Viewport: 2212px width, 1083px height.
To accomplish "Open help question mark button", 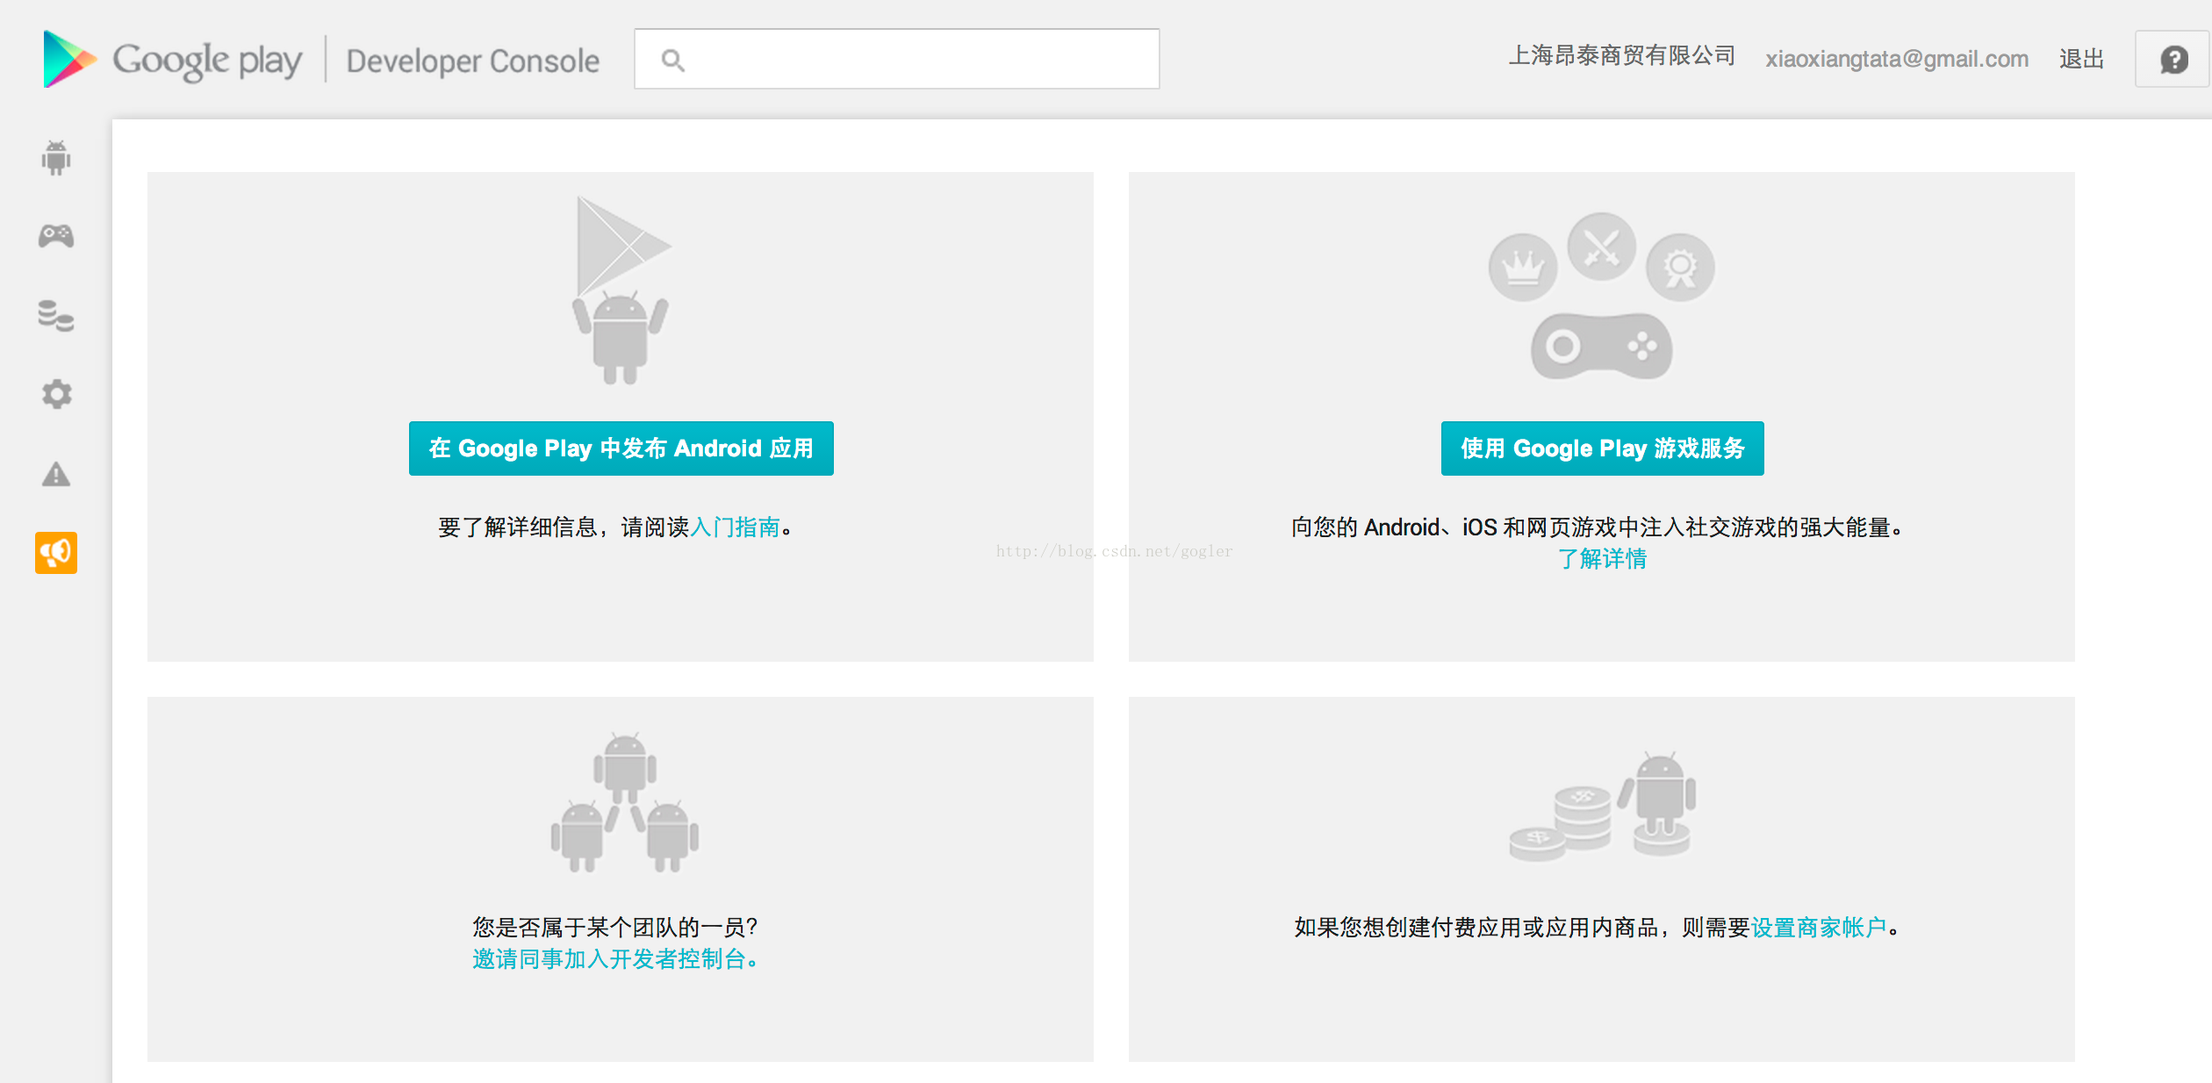I will point(2173,60).
